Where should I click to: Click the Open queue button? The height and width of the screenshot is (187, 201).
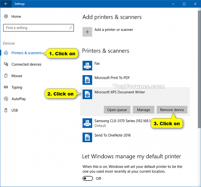117,110
